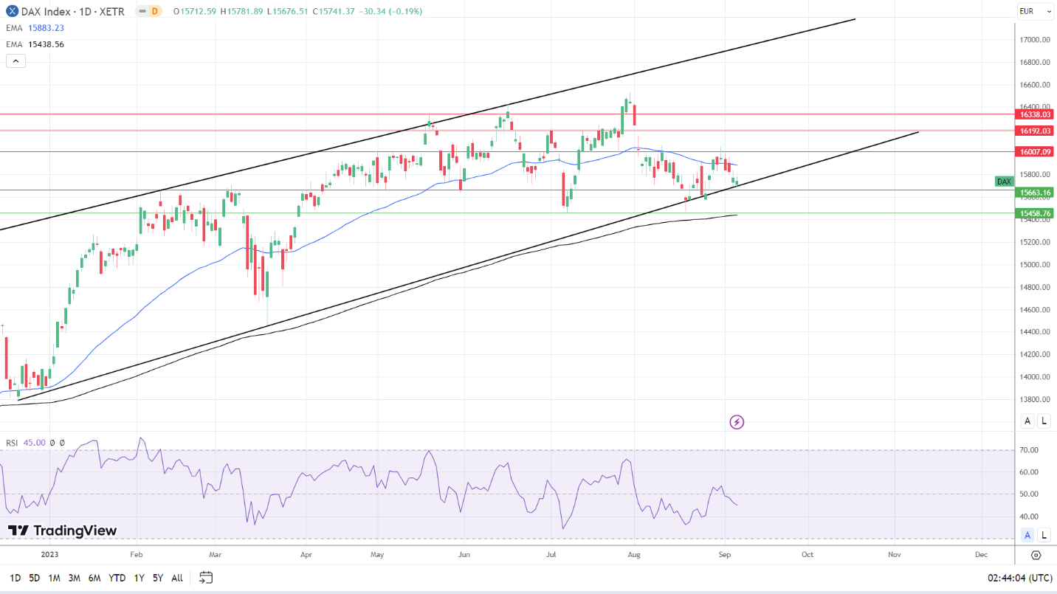Click the 50.00 RSI axis label
The height and width of the screenshot is (594, 1057).
pos(1029,494)
